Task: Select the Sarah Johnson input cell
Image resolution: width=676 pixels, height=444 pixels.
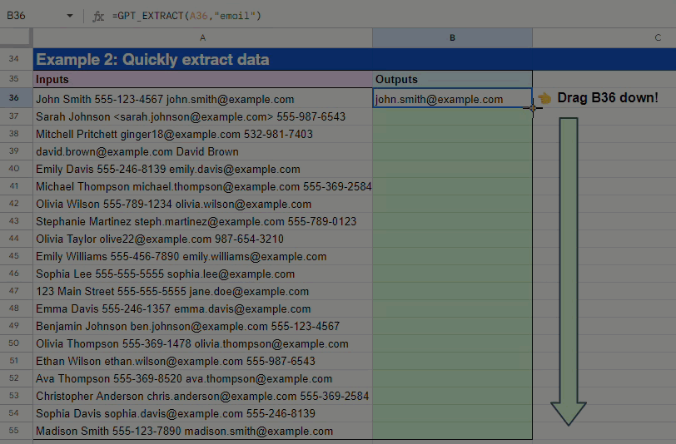Action: [202, 116]
